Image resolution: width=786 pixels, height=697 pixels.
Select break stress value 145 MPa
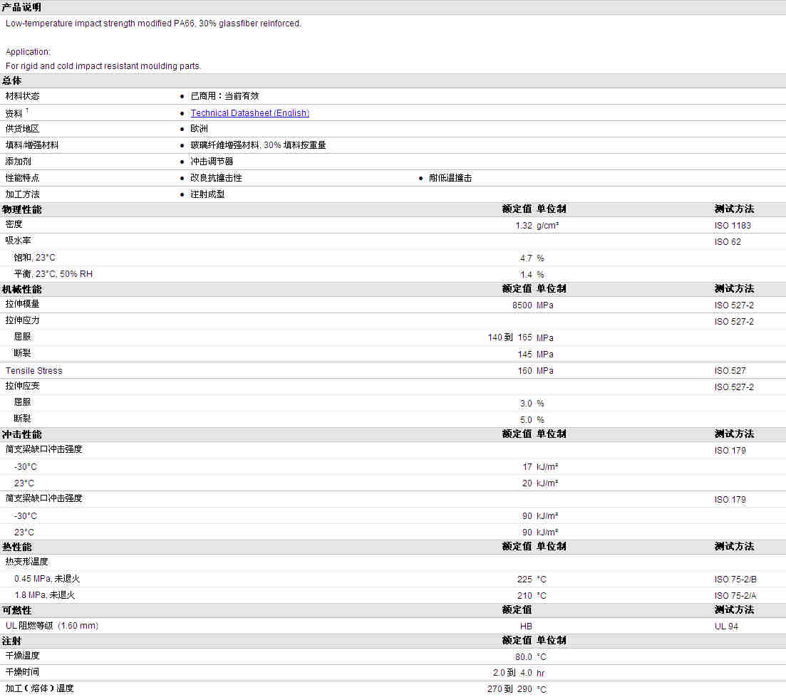[535, 355]
